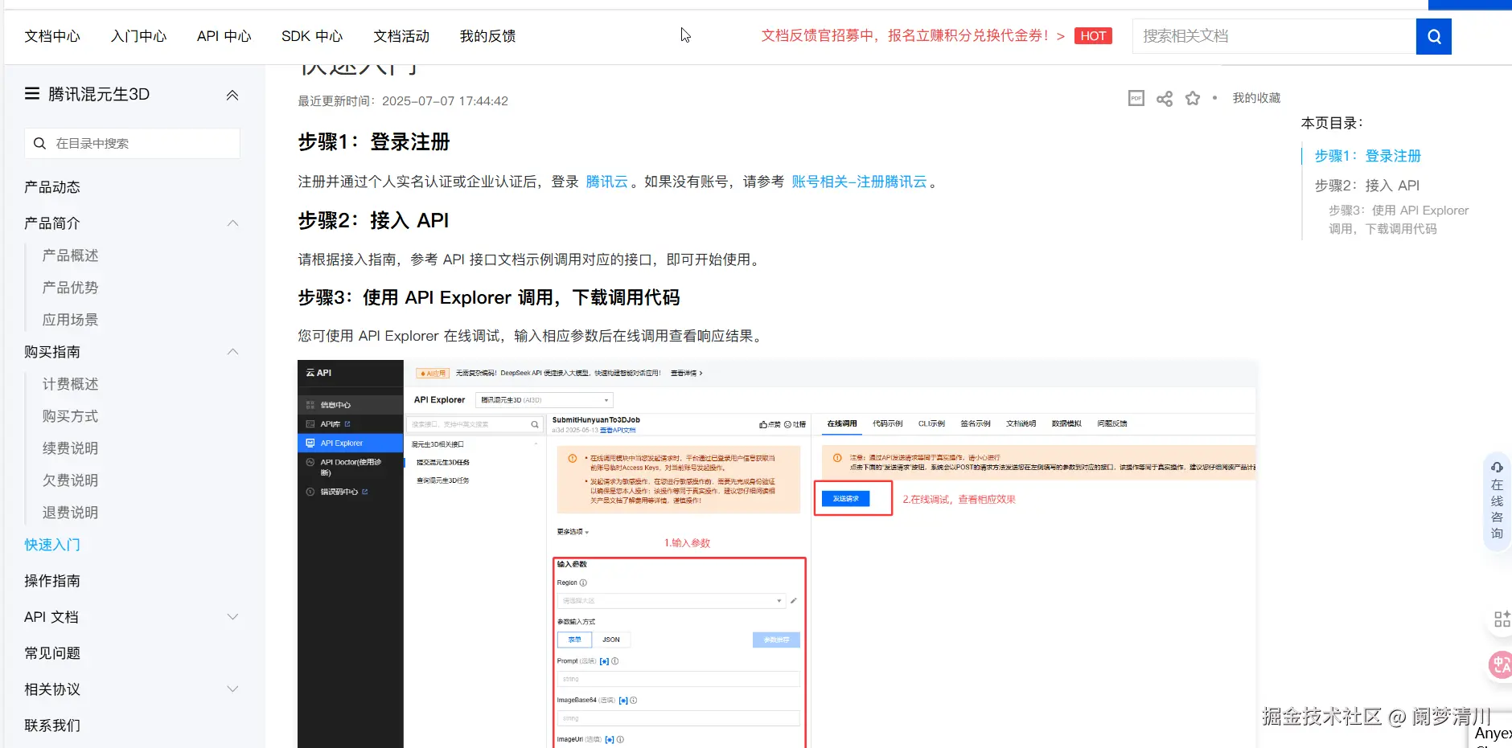Expand the API 文档 section chevron
The height and width of the screenshot is (748, 1512).
pyautogui.click(x=232, y=616)
